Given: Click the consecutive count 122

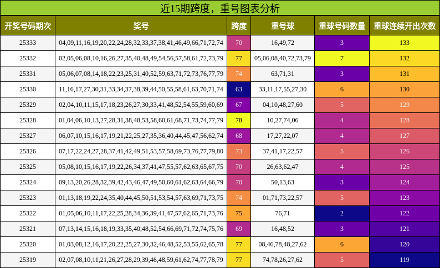Looking at the screenshot, I should coord(405,213).
